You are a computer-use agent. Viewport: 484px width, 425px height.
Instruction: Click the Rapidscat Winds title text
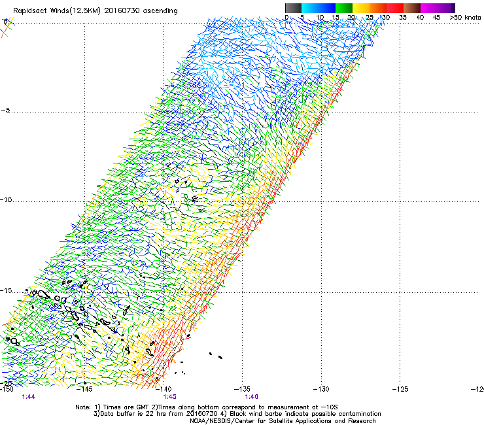95,11
